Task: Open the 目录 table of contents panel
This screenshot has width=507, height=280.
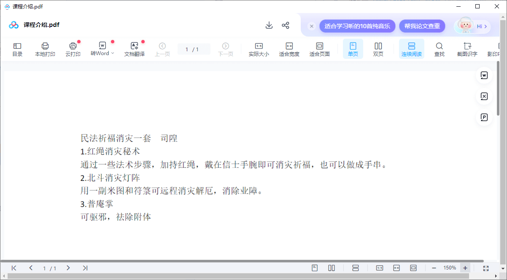Action: coord(17,49)
